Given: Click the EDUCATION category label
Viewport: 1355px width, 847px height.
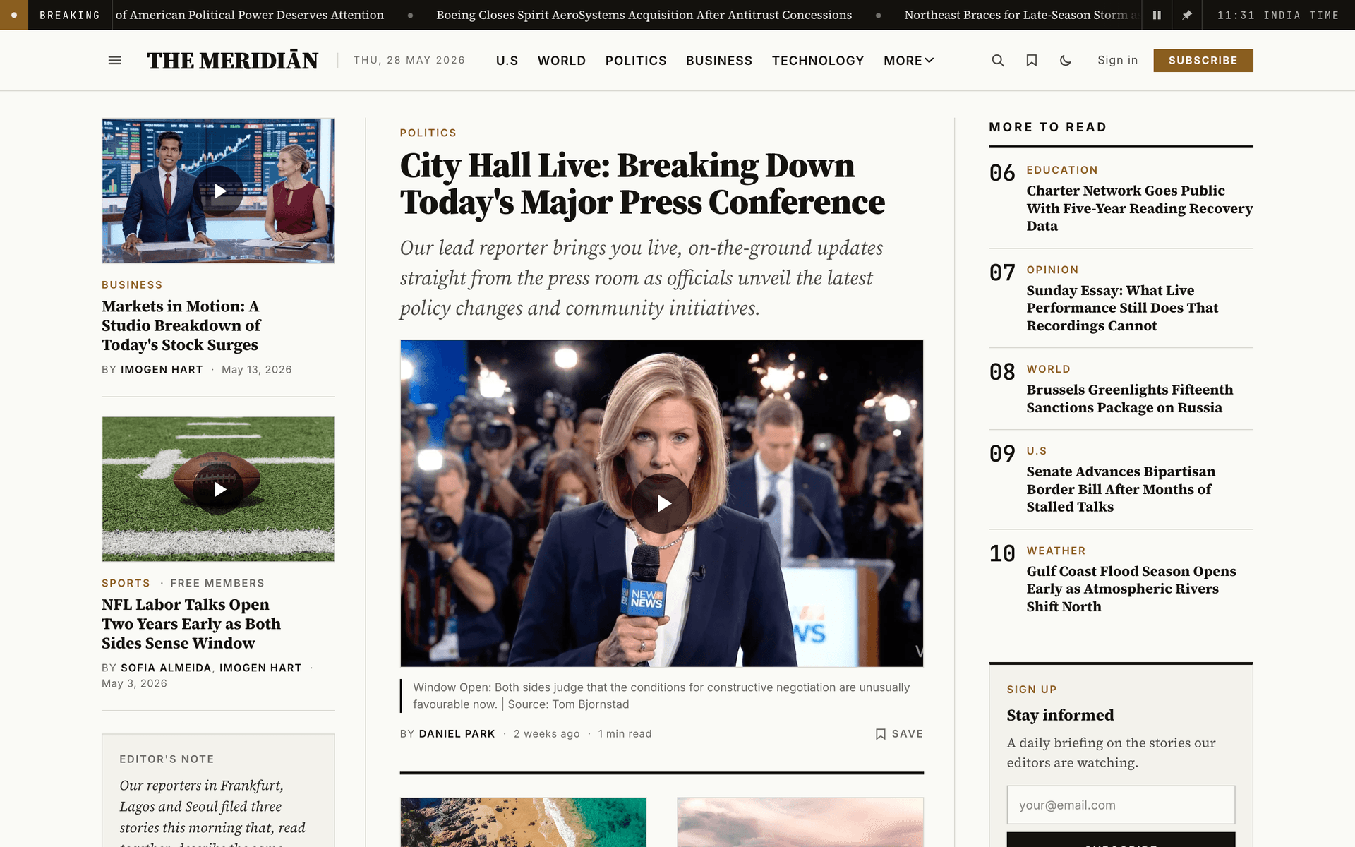Looking at the screenshot, I should [1062, 170].
